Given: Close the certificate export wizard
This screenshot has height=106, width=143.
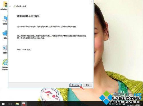Looking at the screenshot, I should coord(92,2).
